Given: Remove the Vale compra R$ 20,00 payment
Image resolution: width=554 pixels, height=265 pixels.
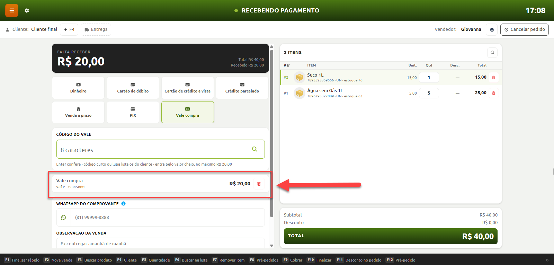Looking at the screenshot, I should [259, 184].
